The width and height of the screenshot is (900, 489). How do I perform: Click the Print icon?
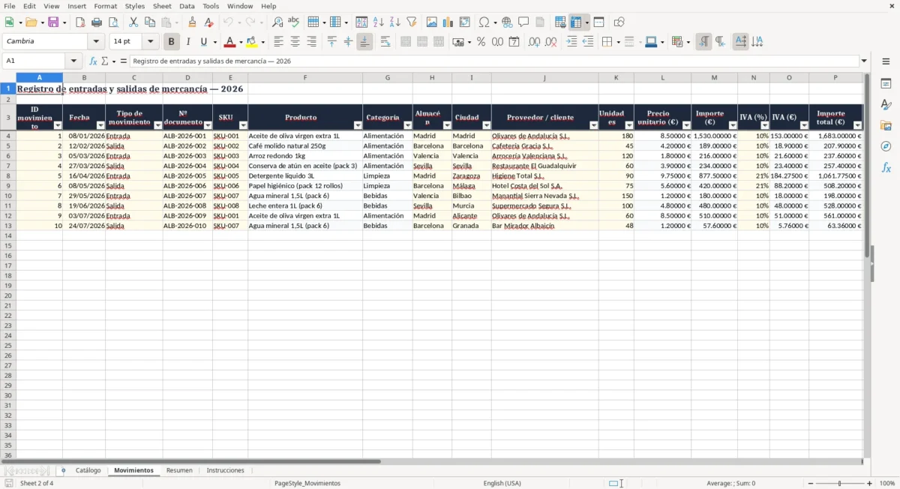(97, 22)
